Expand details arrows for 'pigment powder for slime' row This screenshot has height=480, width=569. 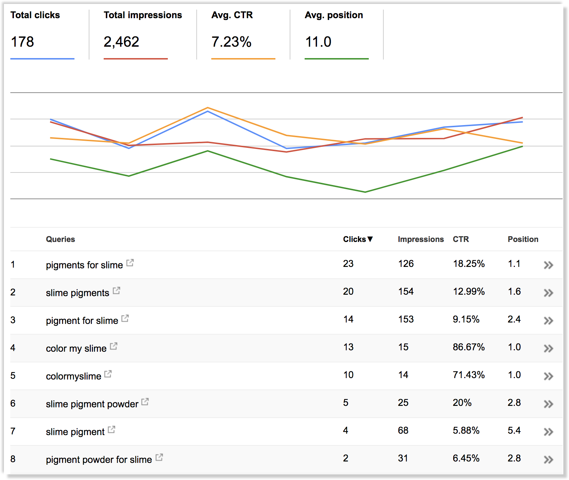tap(548, 460)
